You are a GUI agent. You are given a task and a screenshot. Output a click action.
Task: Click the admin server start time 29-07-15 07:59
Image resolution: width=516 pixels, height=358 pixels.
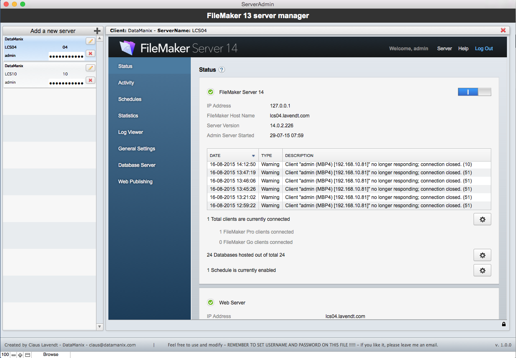[x=287, y=136]
